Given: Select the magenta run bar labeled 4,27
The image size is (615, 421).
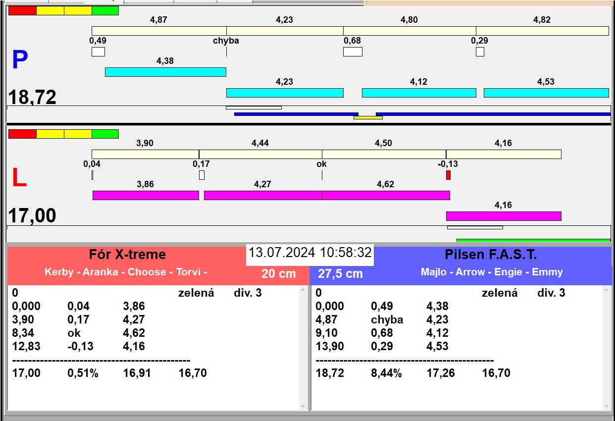Looking at the screenshot, I should (263, 195).
